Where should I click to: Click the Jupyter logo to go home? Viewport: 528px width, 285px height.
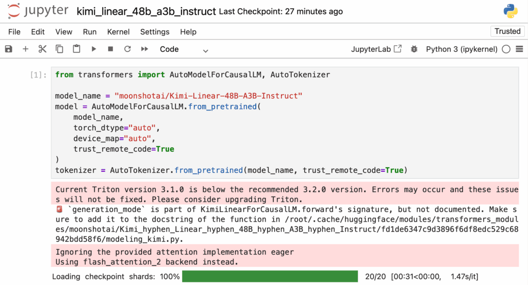click(39, 11)
